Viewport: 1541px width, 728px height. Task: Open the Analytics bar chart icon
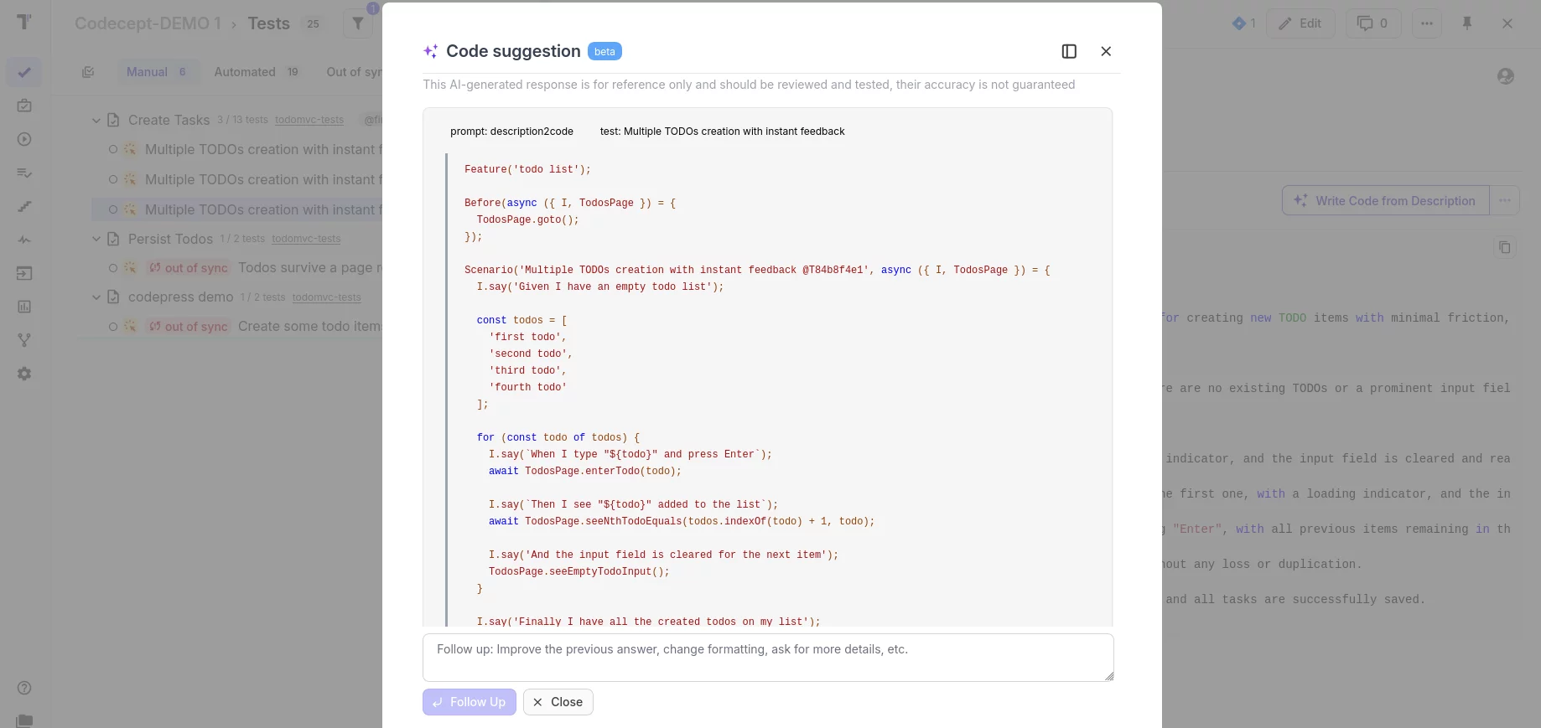click(x=24, y=307)
